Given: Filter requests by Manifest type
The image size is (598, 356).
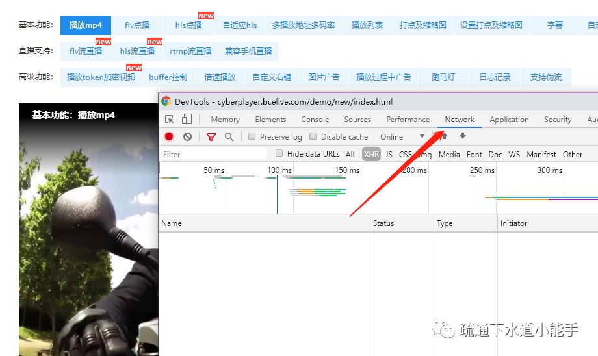Looking at the screenshot, I should [541, 154].
